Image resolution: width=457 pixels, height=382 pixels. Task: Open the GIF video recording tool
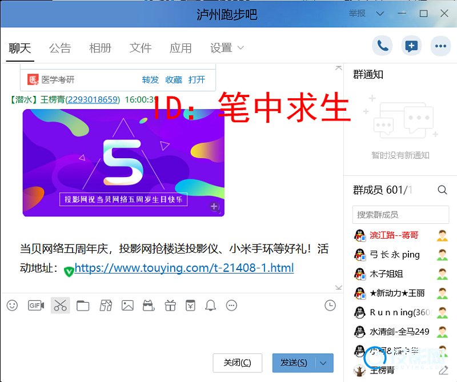[x=36, y=305]
